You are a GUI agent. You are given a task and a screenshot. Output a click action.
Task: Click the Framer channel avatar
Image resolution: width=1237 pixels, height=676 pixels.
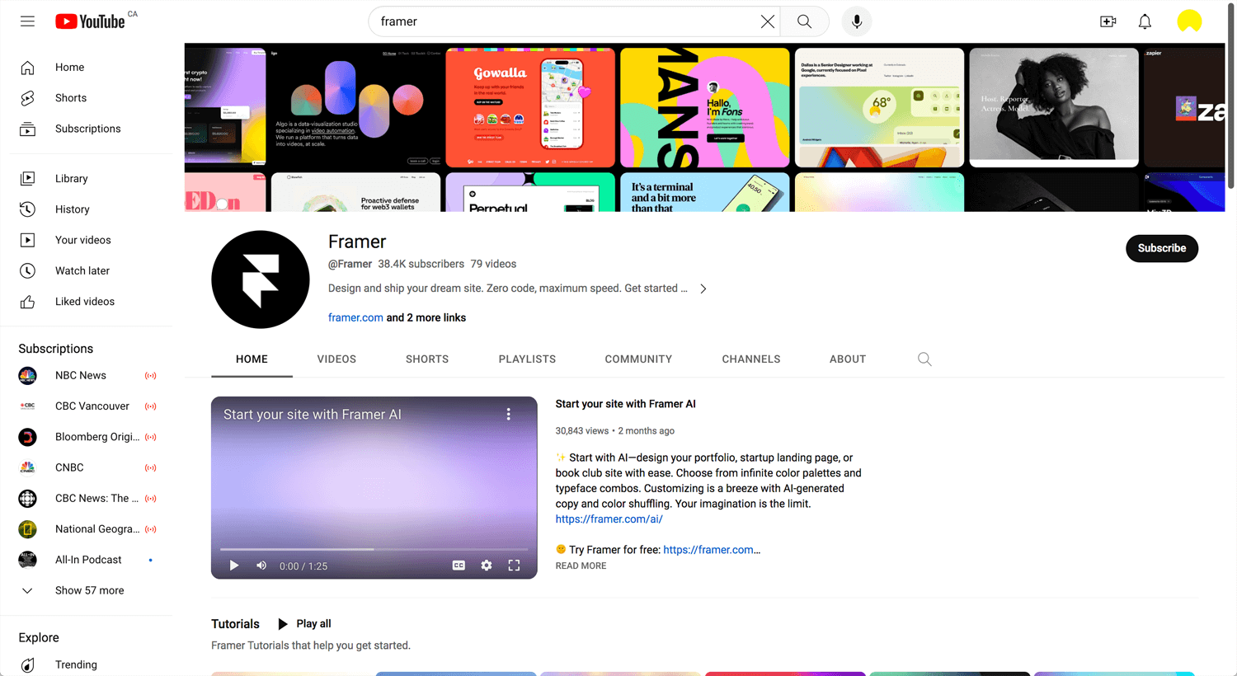(261, 279)
